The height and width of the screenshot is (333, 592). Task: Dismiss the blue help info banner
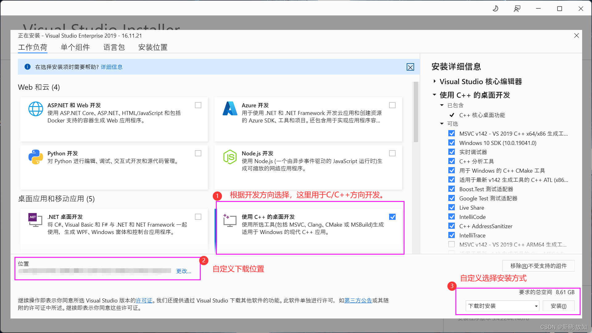[410, 67]
